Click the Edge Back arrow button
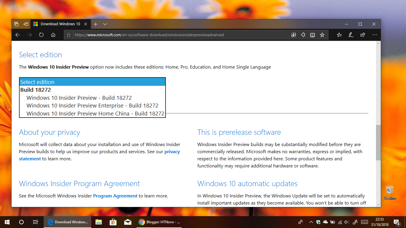The height and width of the screenshot is (228, 406). pos(18,35)
